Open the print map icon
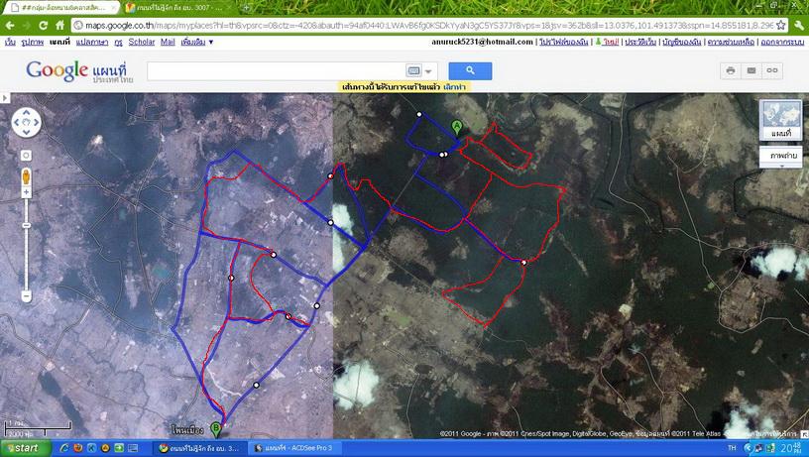 731,70
